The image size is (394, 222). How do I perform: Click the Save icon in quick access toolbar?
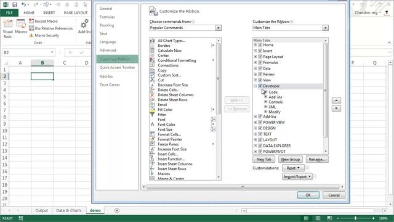point(15,4)
